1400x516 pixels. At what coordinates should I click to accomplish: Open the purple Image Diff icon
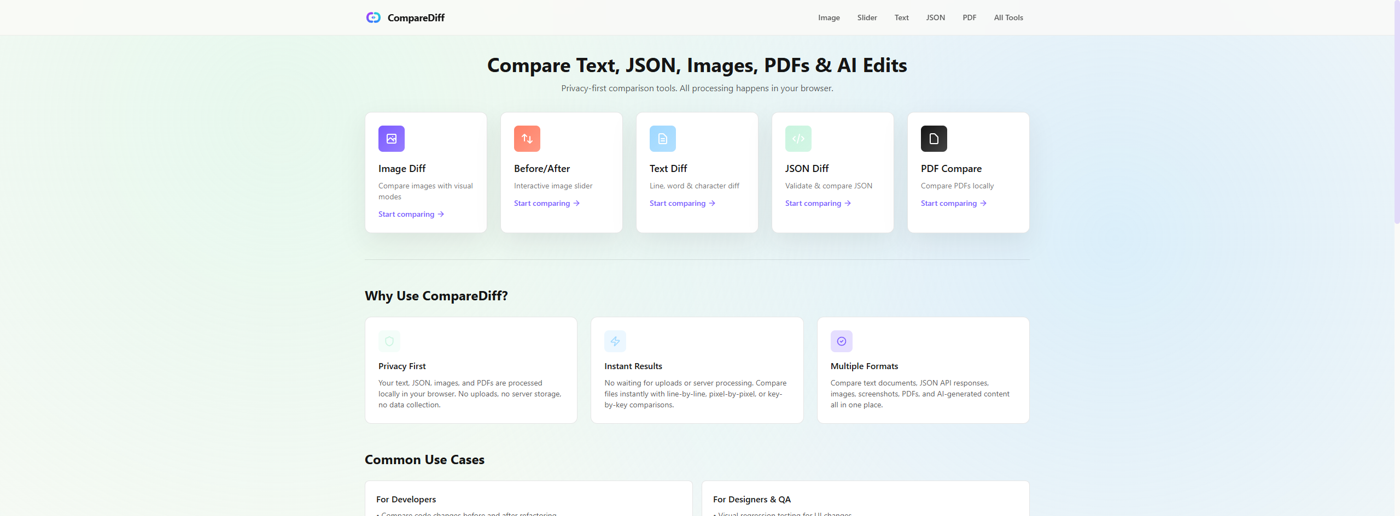click(392, 139)
